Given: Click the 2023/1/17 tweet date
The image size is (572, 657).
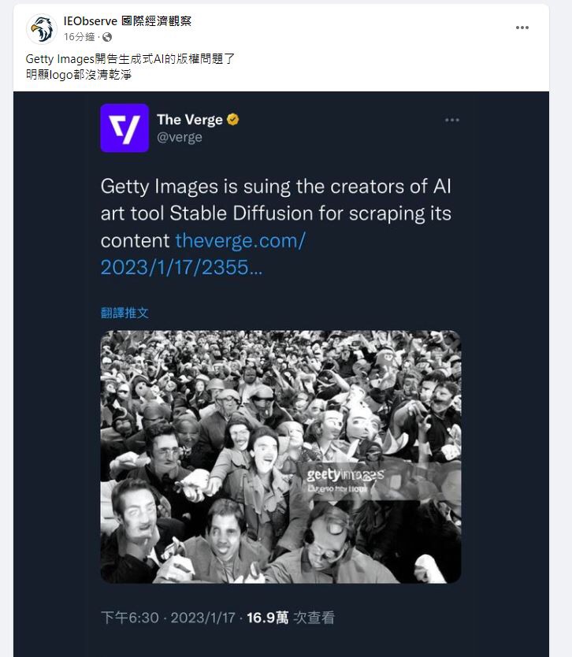Looking at the screenshot, I should [202, 618].
